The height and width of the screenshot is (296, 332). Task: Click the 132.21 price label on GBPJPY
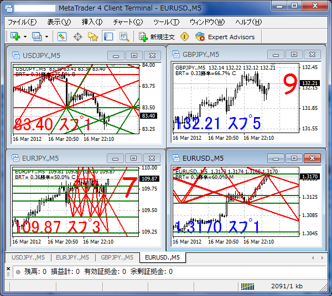[x=310, y=83]
